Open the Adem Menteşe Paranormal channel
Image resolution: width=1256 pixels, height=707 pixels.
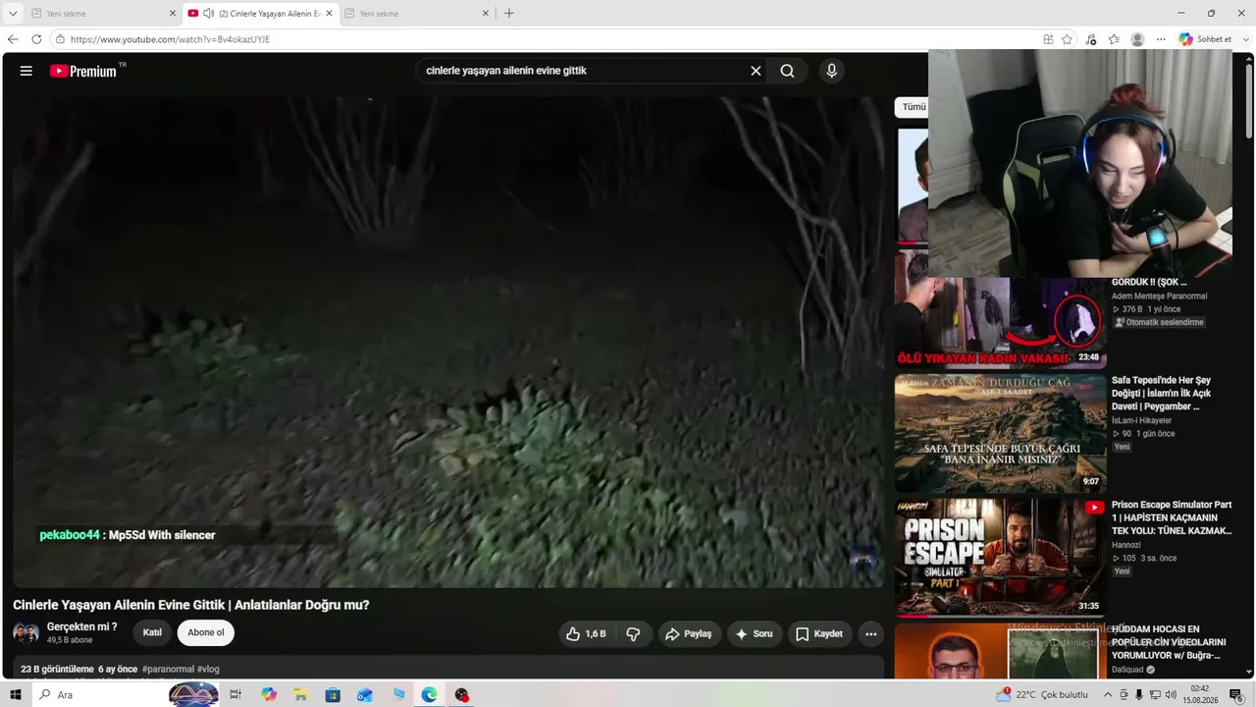click(x=1159, y=296)
